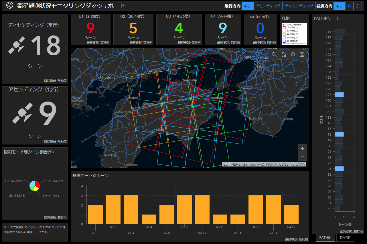Click the globe icon in header

pyautogui.click(x=10, y=5)
